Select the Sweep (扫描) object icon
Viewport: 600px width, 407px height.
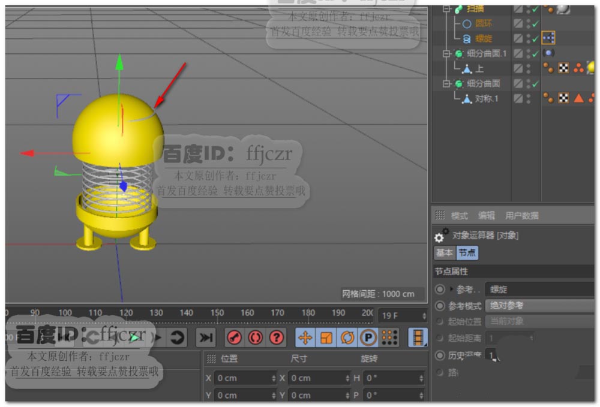click(x=459, y=9)
